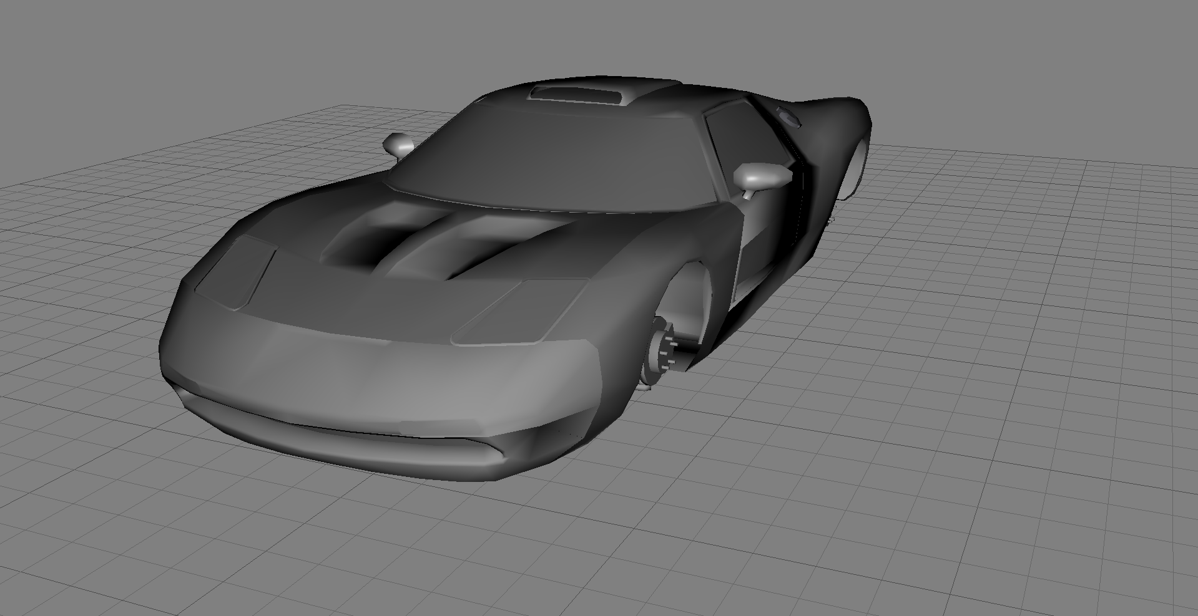Select the side mirror beside the door
The image size is (1198, 616).
pos(762,178)
